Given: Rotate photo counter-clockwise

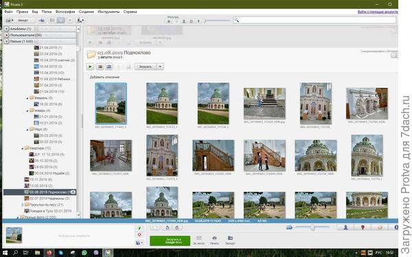Looking at the screenshot, I should [167, 228].
